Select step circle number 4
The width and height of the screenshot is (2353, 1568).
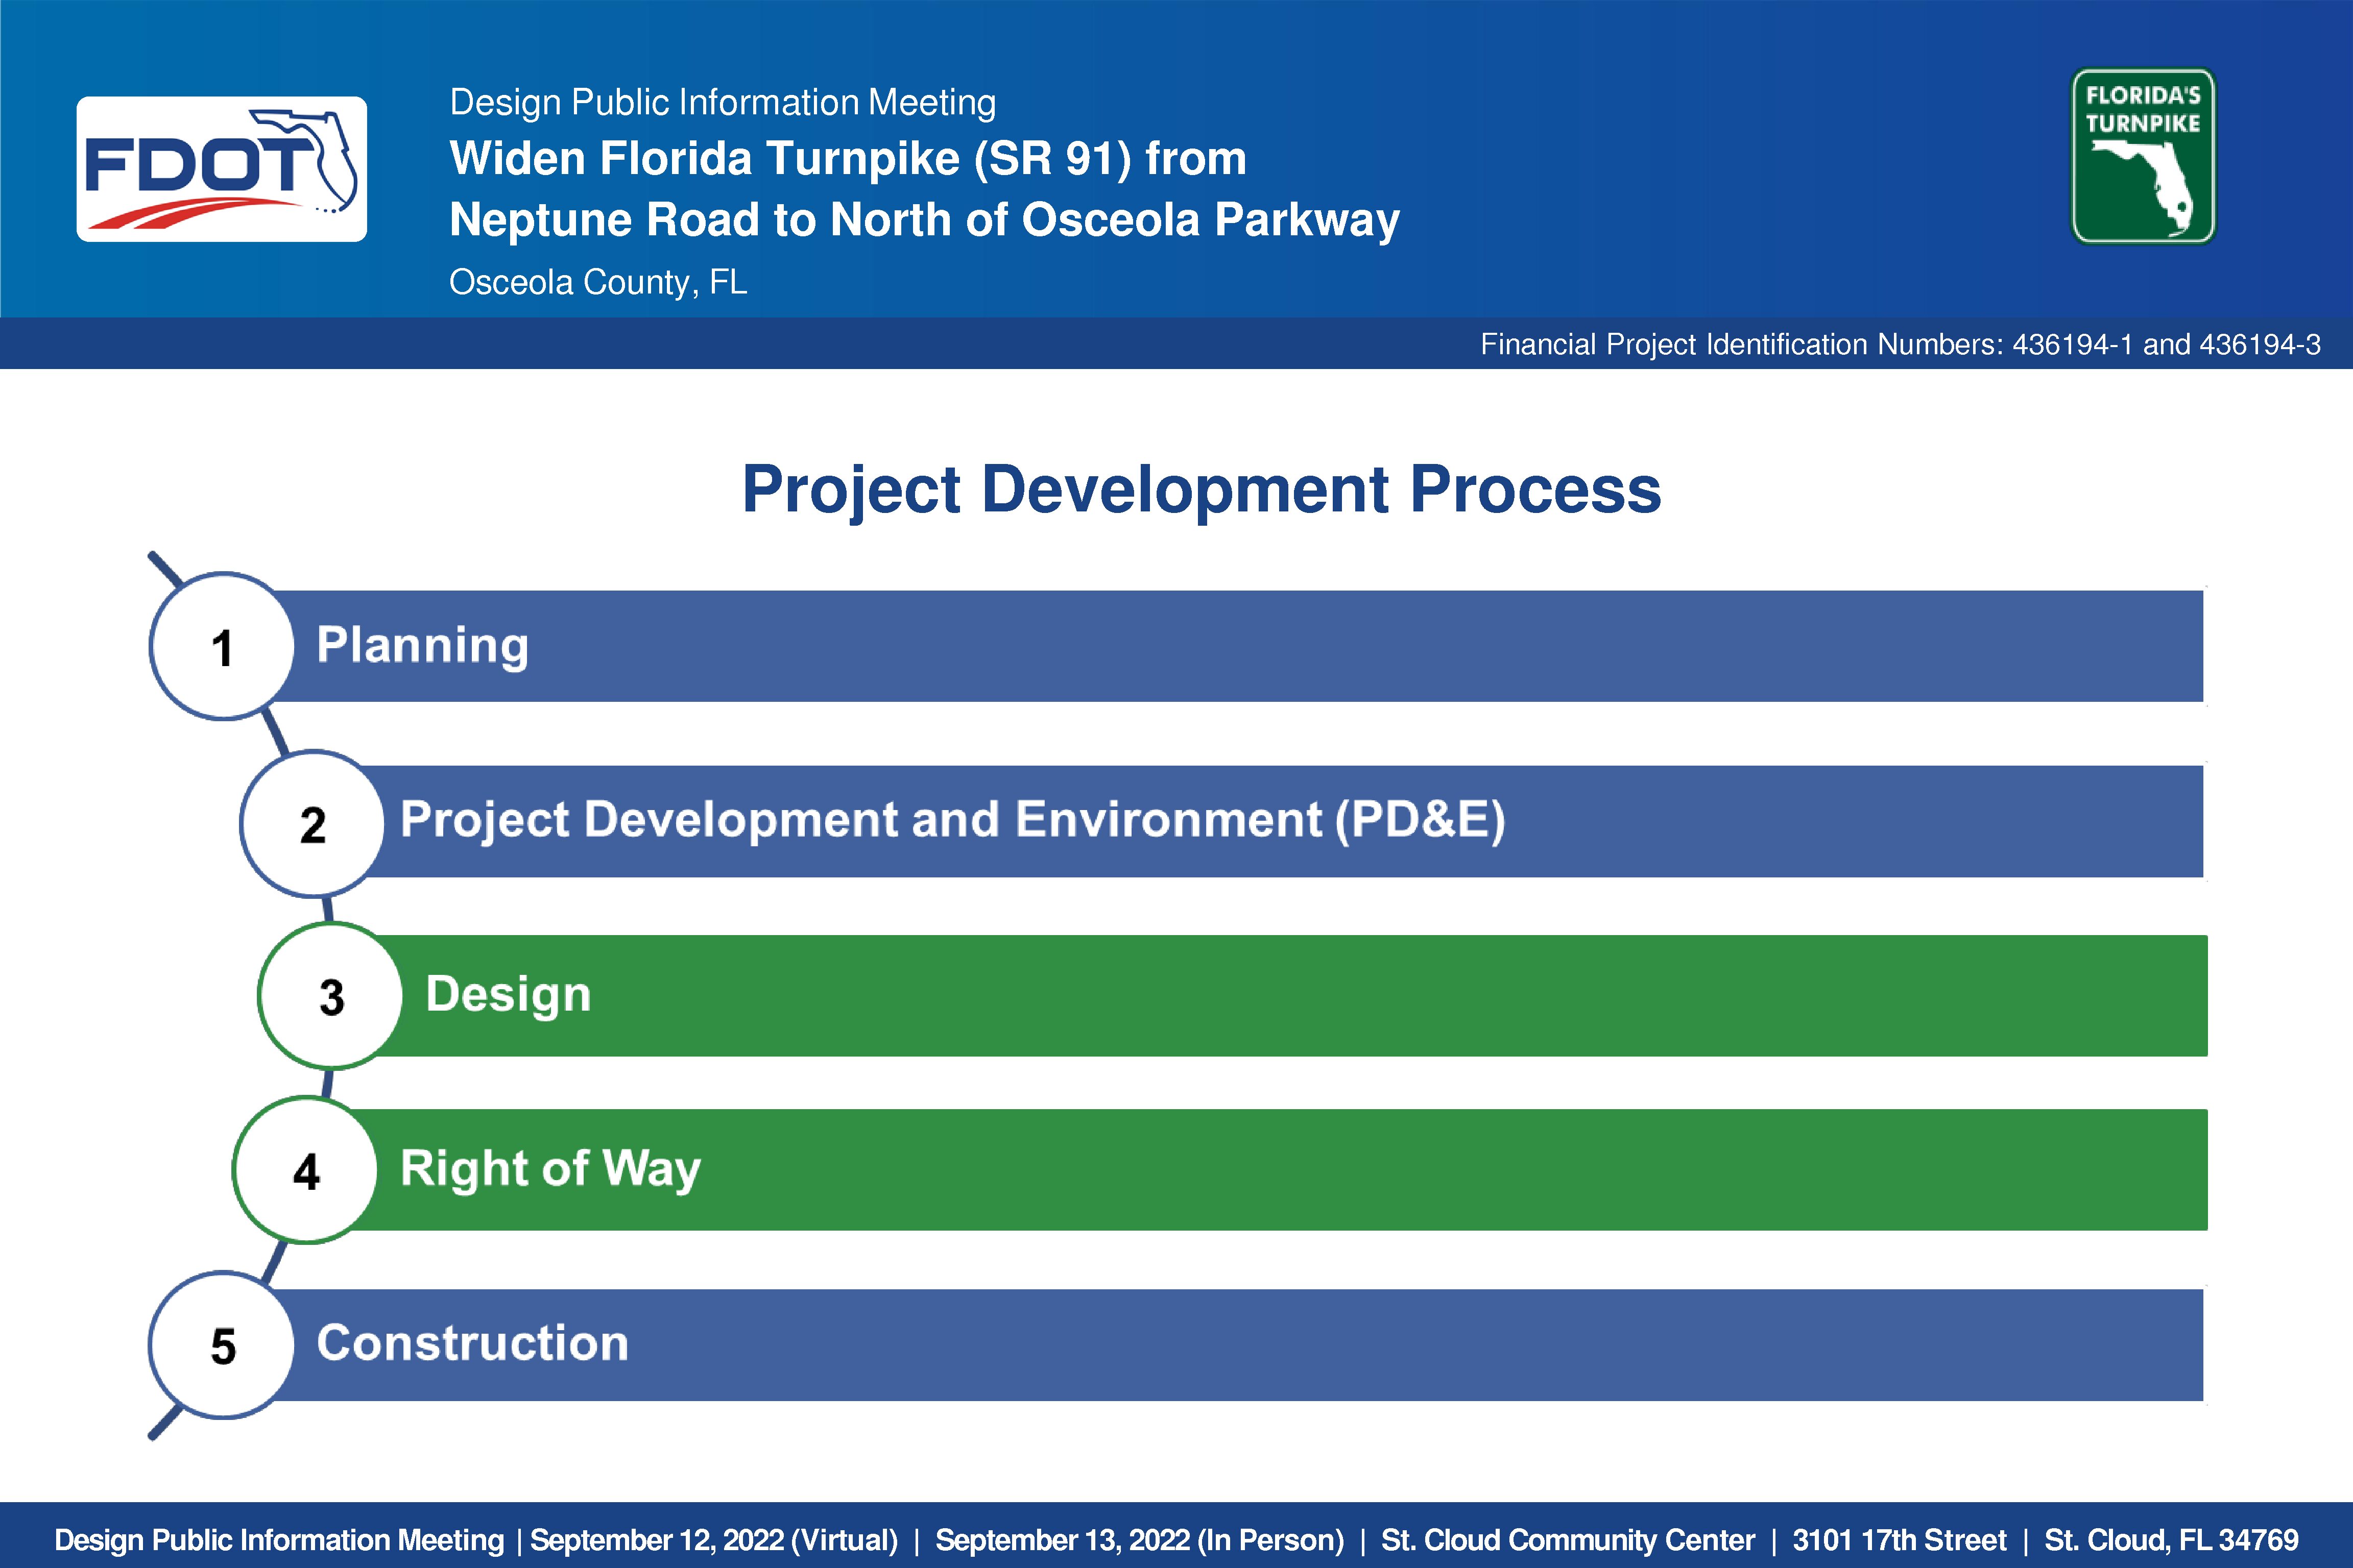[x=305, y=1170]
